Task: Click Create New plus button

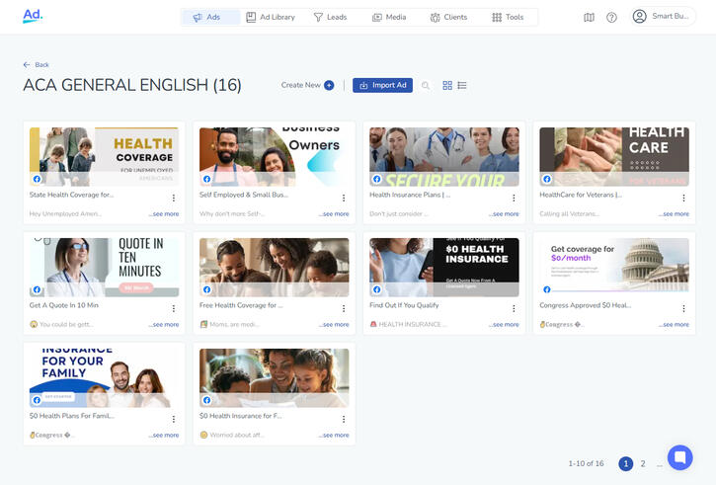Action: [x=329, y=85]
